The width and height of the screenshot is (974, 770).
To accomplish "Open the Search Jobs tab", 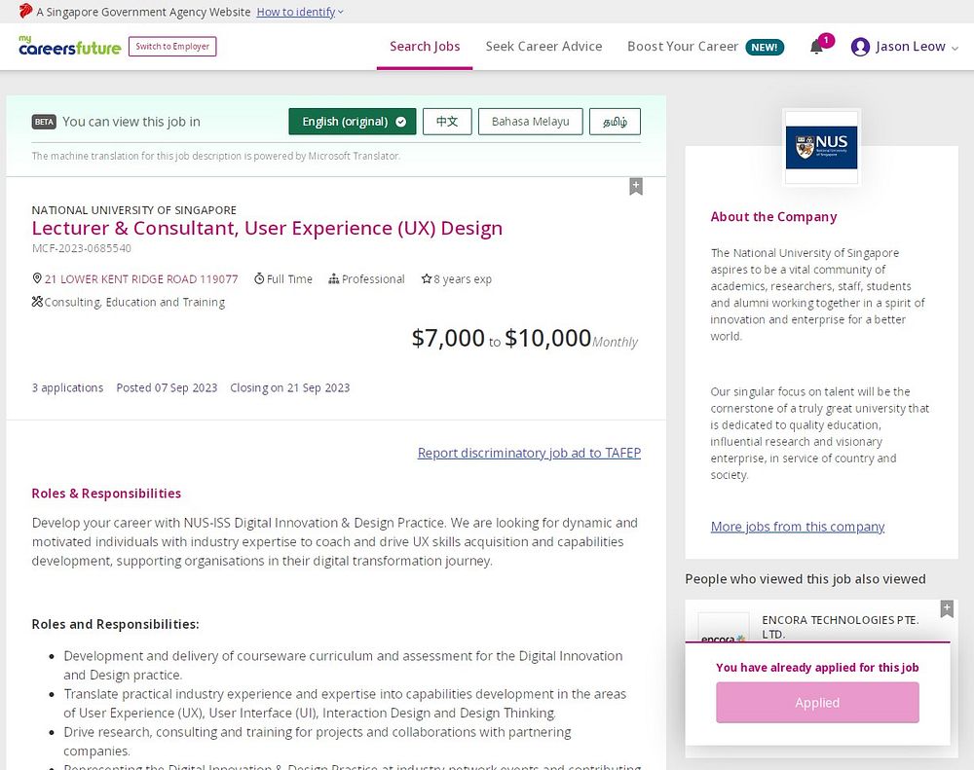I will [425, 47].
